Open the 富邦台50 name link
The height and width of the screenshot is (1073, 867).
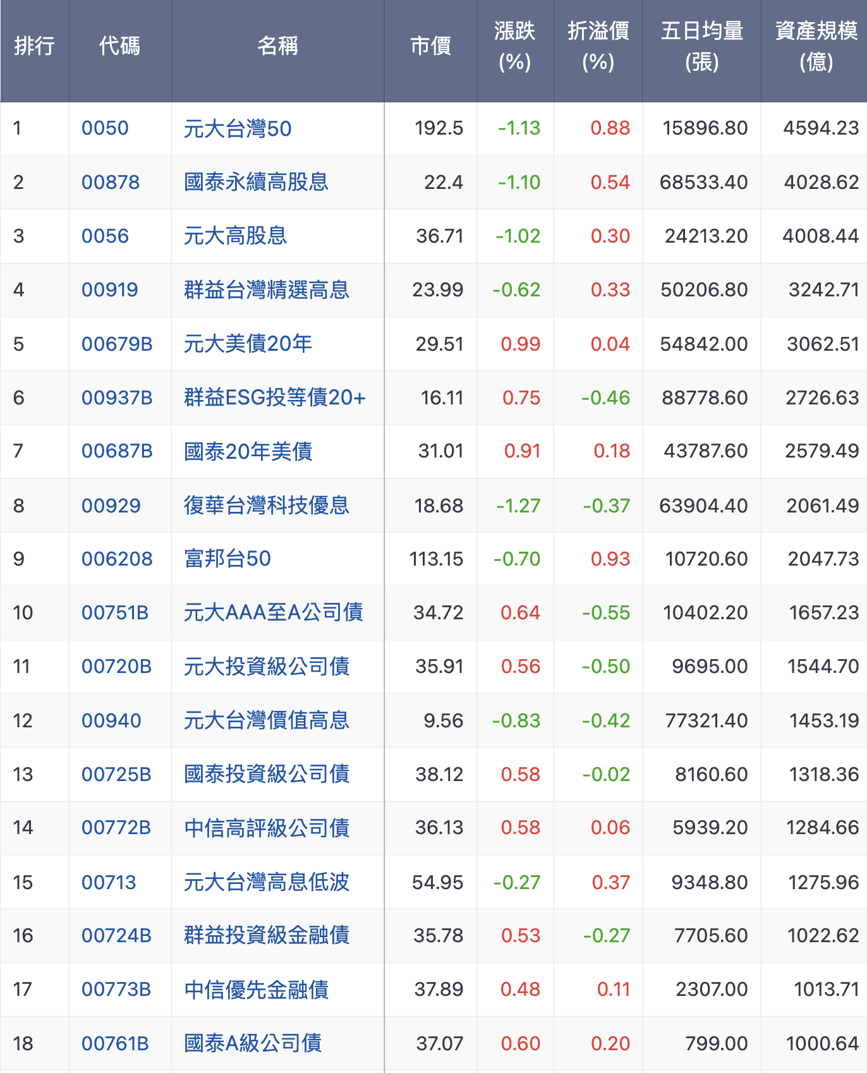[x=227, y=559]
